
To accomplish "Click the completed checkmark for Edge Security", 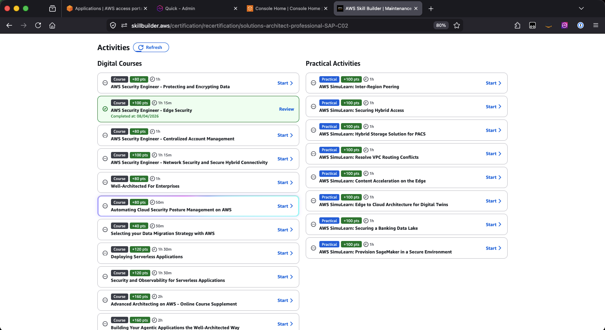I will (105, 109).
